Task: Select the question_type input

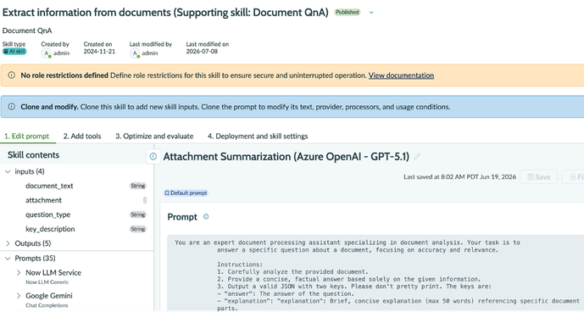Action: click(47, 214)
